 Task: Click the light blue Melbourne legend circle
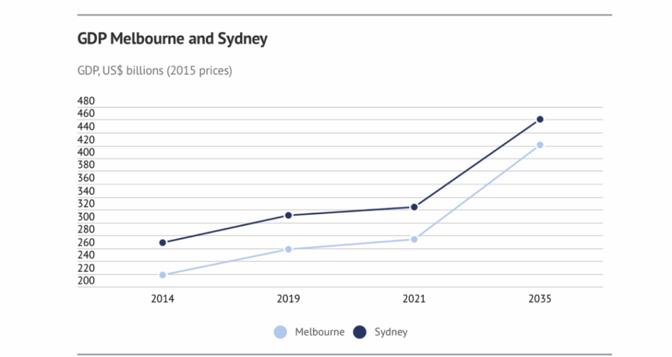[280, 332]
